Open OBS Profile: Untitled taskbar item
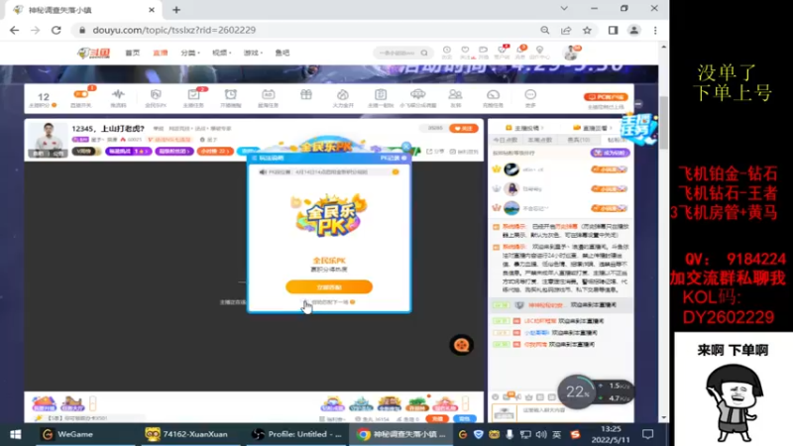Image resolution: width=793 pixels, height=446 pixels. coord(298,434)
